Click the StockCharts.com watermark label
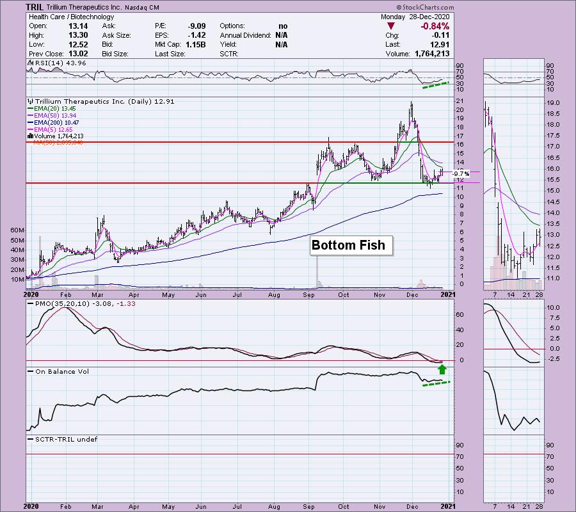The height and width of the screenshot is (512, 576). (425, 7)
